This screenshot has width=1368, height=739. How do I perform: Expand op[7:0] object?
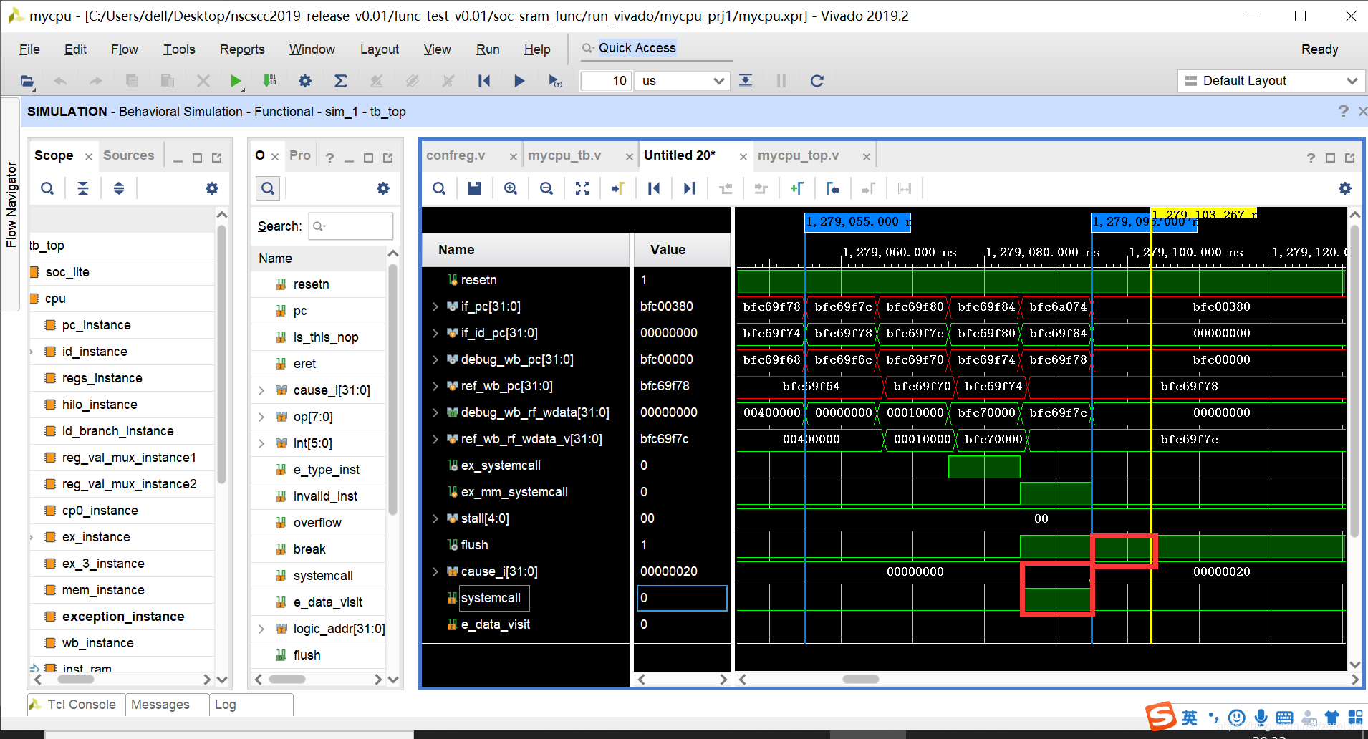pos(261,417)
